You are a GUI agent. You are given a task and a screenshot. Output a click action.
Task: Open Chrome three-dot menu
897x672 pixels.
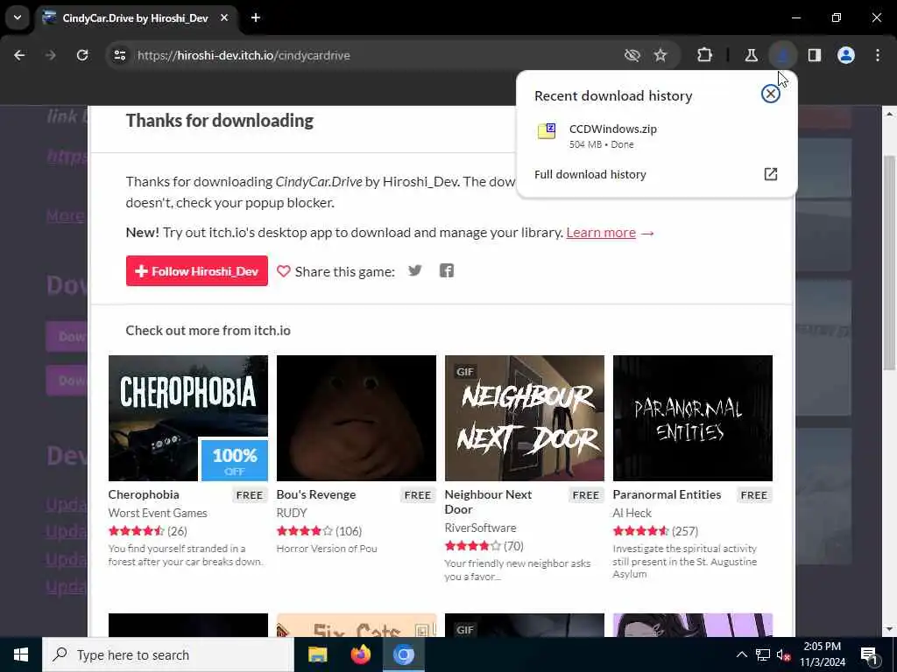coord(877,55)
